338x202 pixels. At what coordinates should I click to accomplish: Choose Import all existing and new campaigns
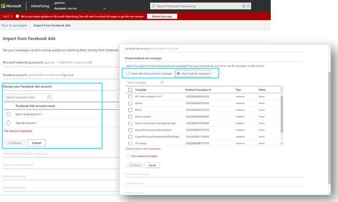click(x=128, y=73)
